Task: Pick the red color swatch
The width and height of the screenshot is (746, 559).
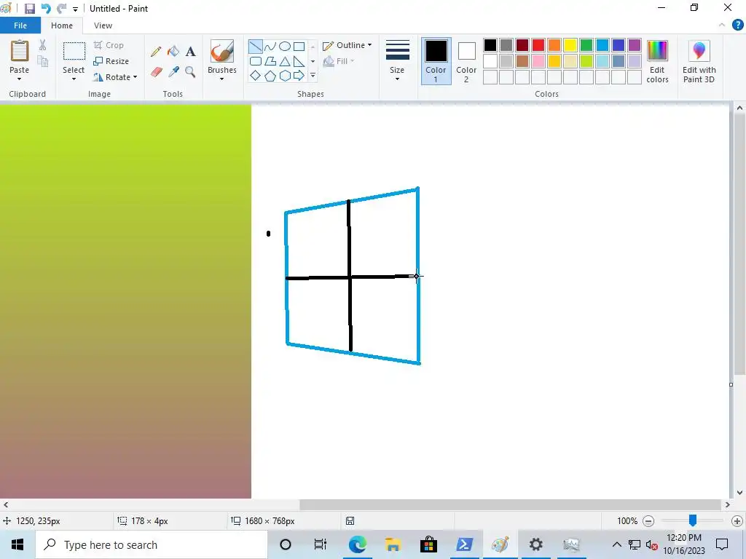Action: point(538,45)
